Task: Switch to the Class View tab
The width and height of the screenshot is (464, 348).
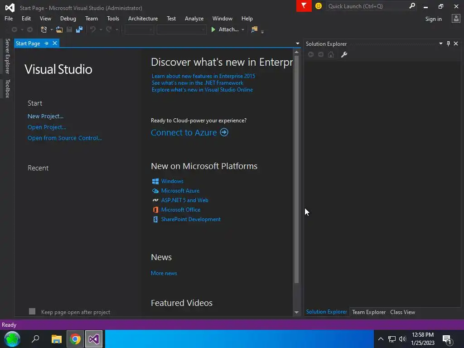Action: 402,312
